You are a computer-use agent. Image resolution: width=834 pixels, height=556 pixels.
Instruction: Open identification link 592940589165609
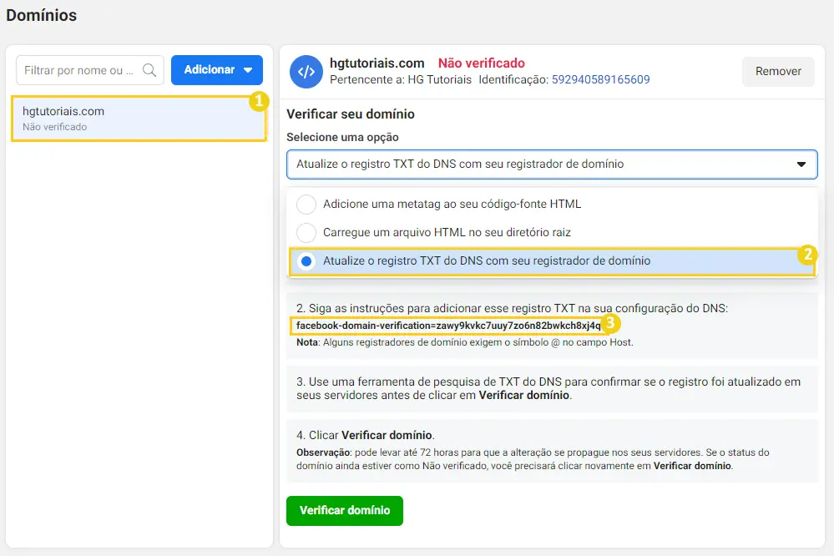[600, 80]
